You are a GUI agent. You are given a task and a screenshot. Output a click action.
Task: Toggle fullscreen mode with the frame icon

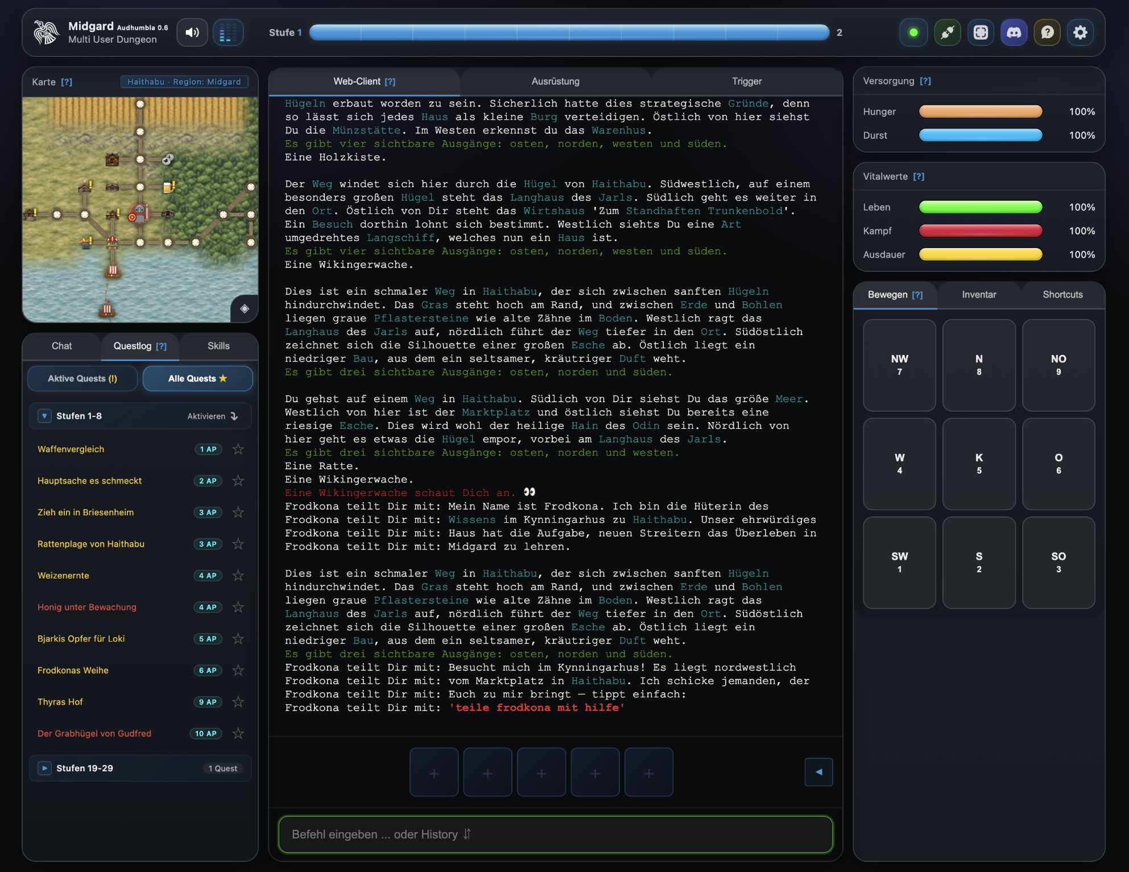click(981, 32)
